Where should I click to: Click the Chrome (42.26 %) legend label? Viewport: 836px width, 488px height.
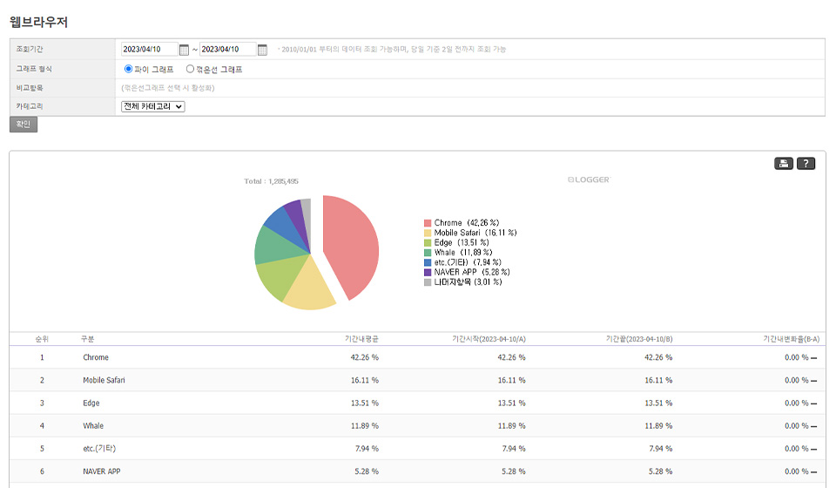click(x=467, y=223)
